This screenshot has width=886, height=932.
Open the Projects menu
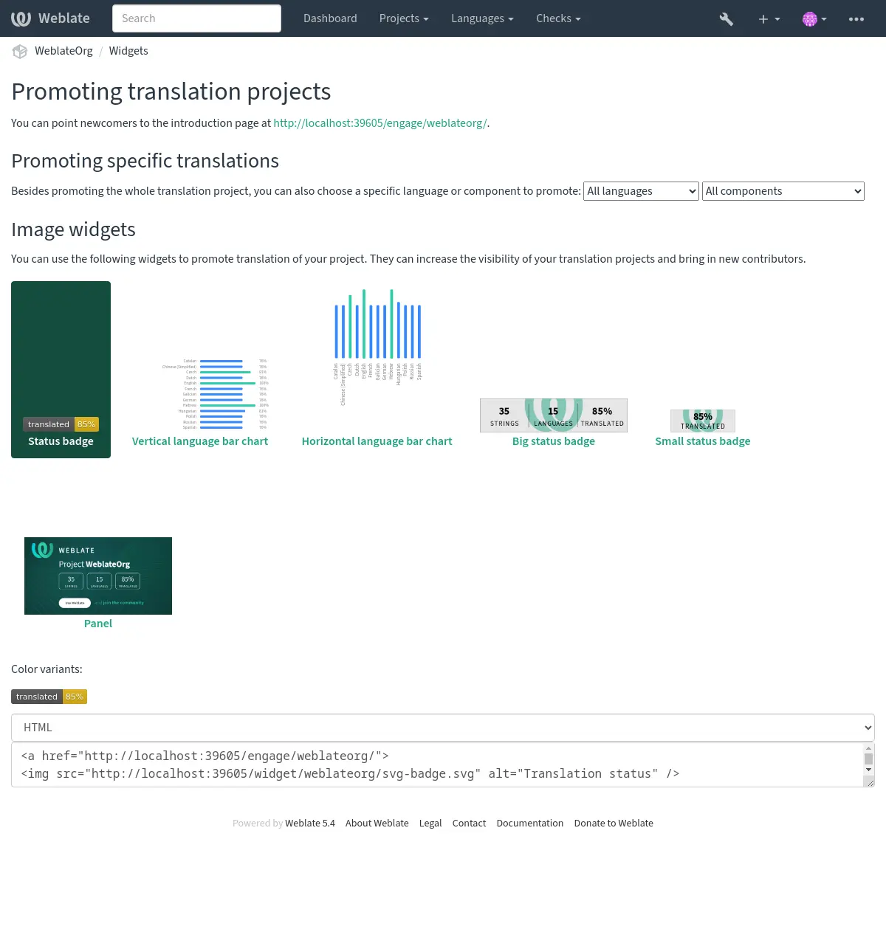coord(404,18)
